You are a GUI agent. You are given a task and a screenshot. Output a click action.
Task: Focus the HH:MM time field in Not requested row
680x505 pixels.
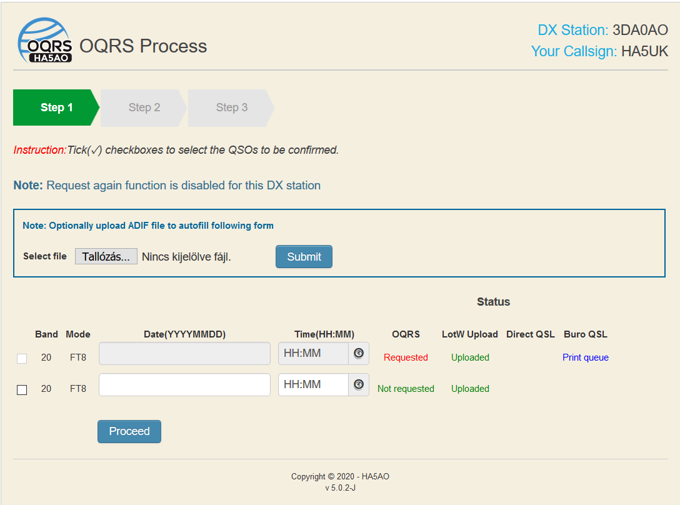pyautogui.click(x=312, y=385)
